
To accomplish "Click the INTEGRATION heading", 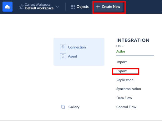I will (133, 40).
